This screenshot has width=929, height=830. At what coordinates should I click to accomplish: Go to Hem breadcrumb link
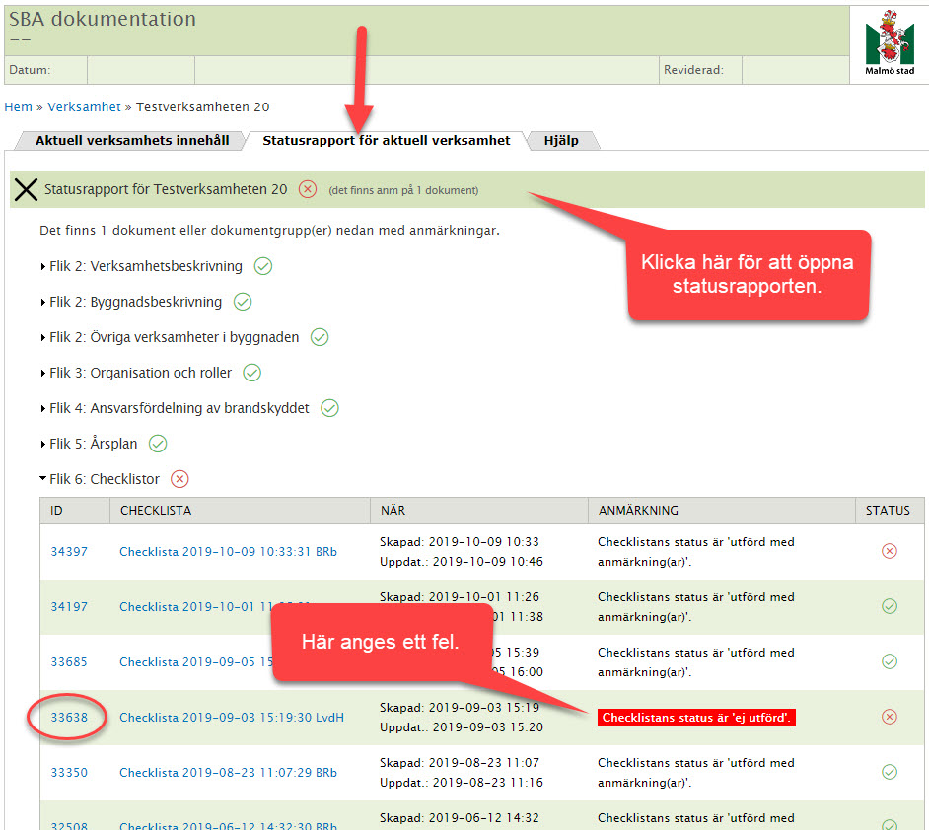(x=19, y=107)
